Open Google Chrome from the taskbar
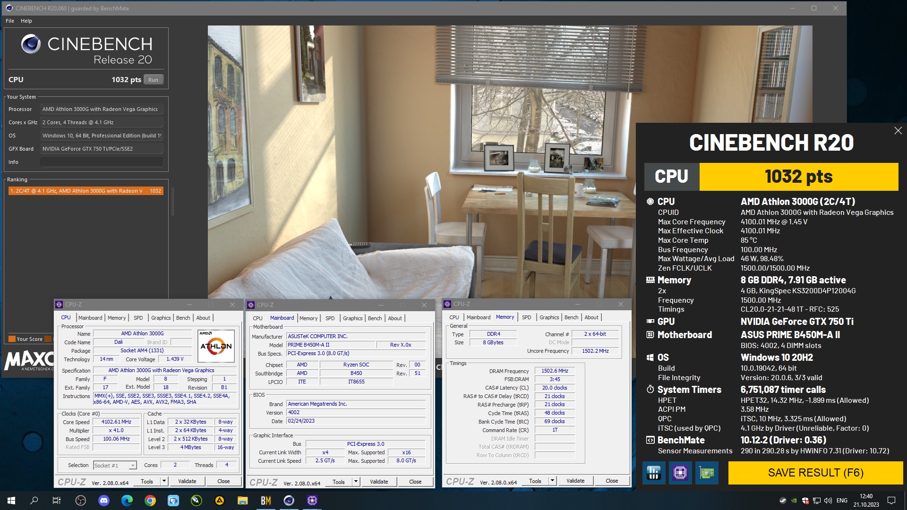This screenshot has width=907, height=510. 150,501
